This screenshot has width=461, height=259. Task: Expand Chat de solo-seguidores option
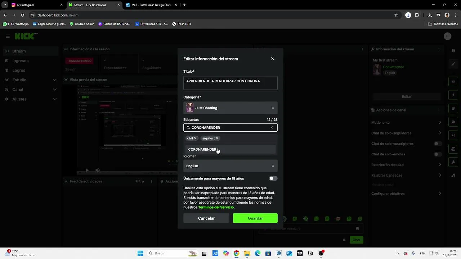(406, 133)
